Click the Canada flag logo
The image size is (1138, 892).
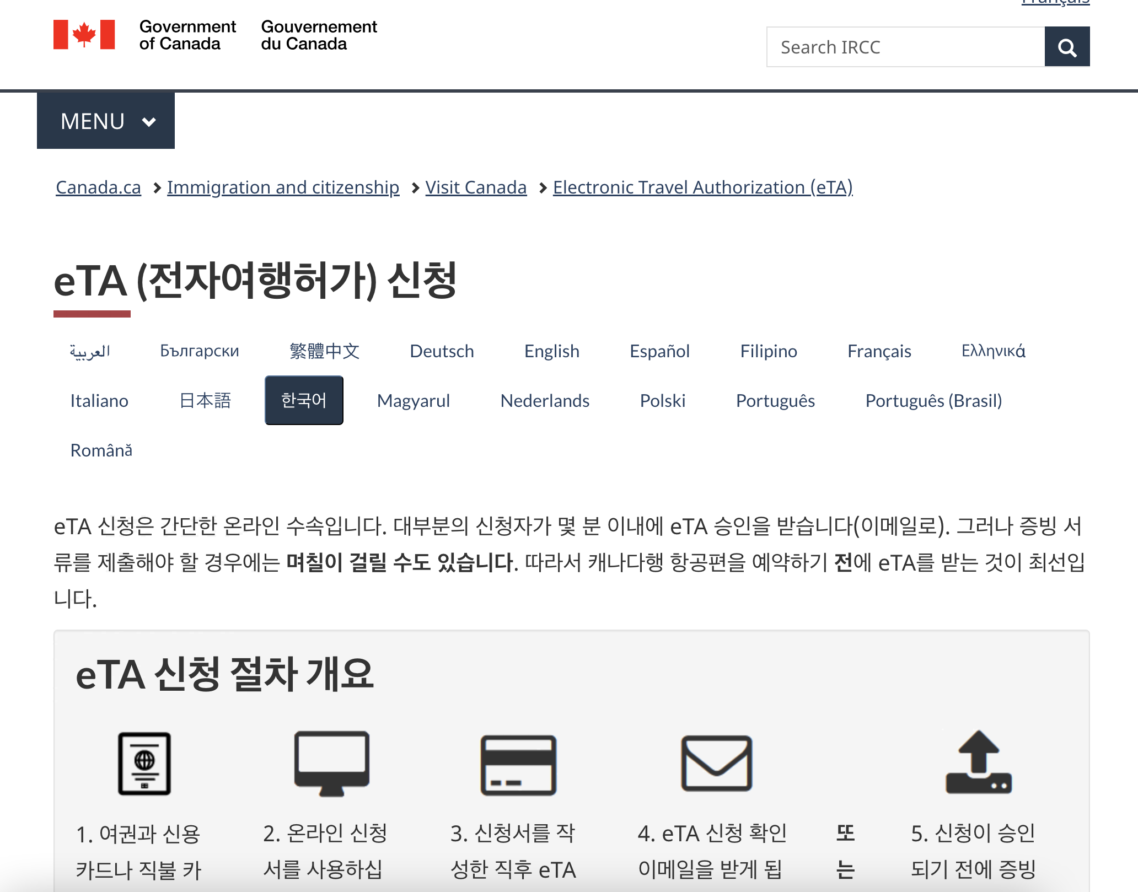coord(84,35)
